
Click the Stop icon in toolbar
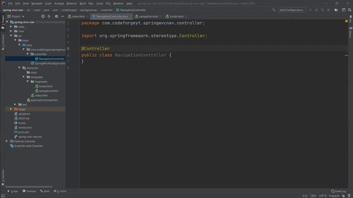[x=329, y=10]
